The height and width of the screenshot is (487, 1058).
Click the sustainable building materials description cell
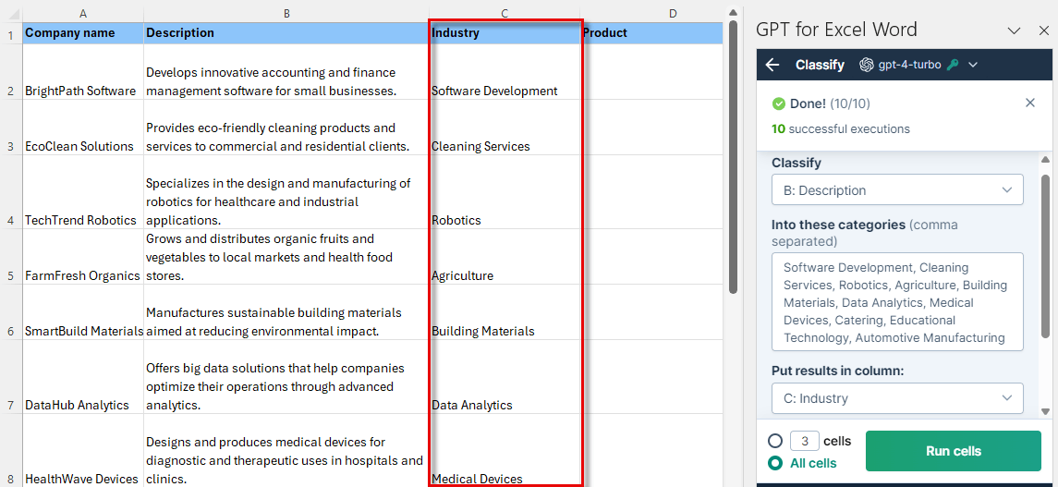286,312
